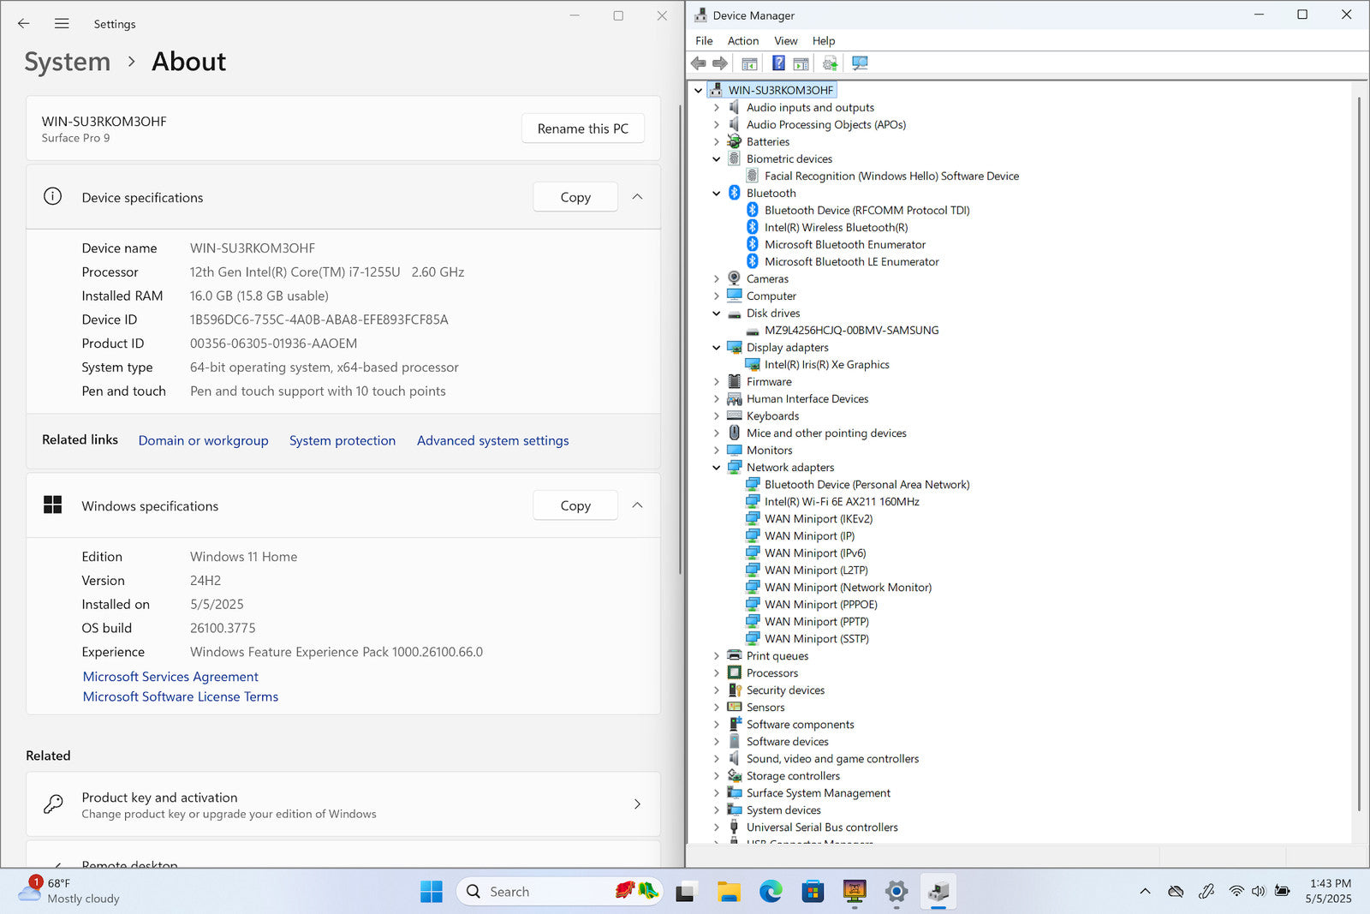Click System in the Settings breadcrumb

click(68, 62)
